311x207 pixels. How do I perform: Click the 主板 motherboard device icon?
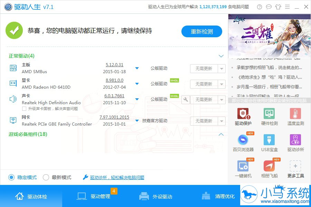(13, 68)
